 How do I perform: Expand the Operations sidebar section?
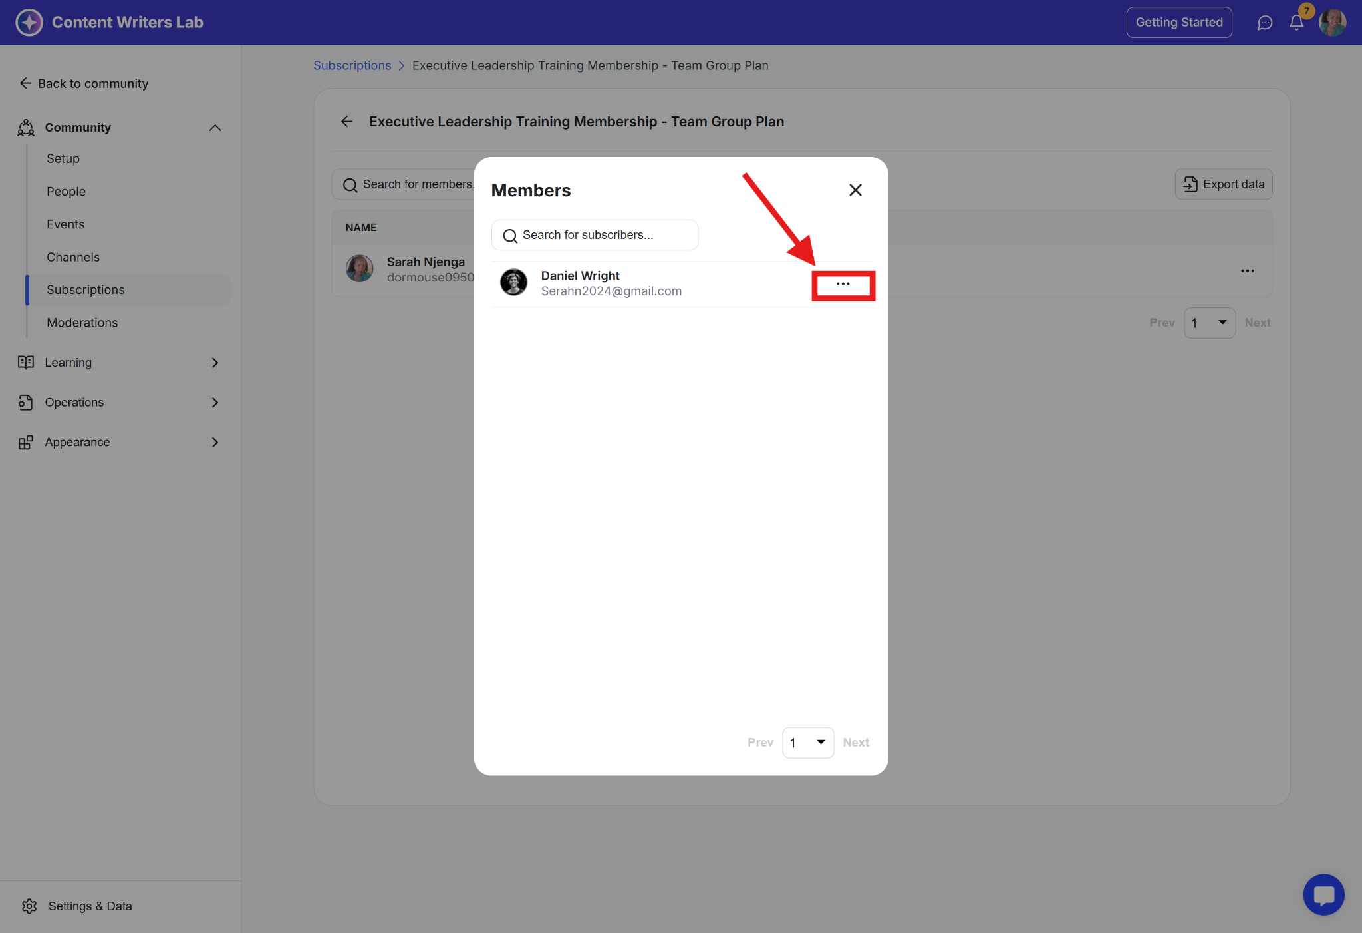215,403
